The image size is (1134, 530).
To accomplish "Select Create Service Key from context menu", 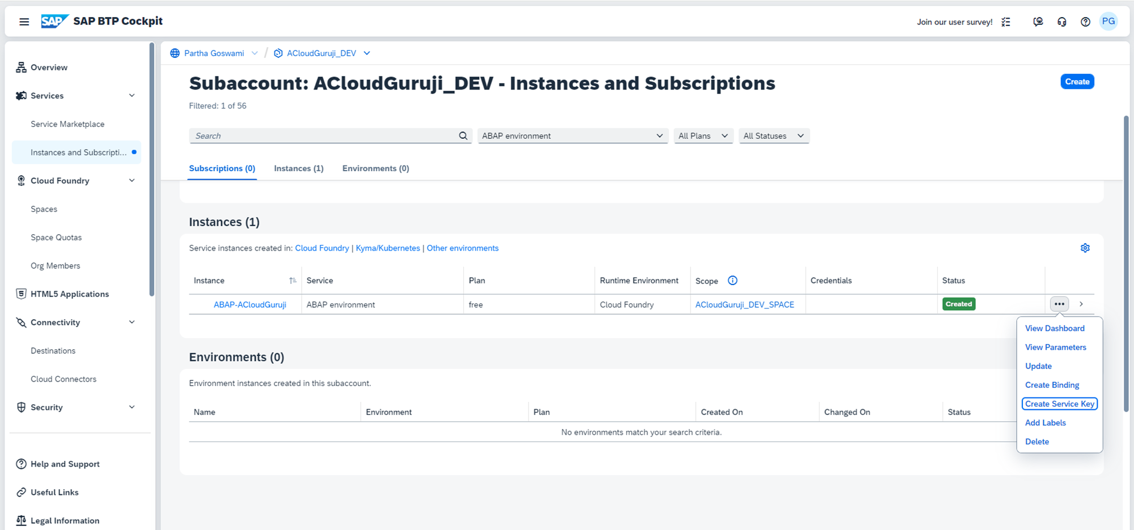I will (1059, 404).
